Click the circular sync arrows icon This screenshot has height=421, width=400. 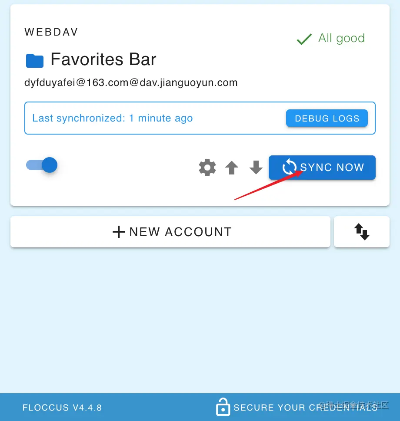289,167
